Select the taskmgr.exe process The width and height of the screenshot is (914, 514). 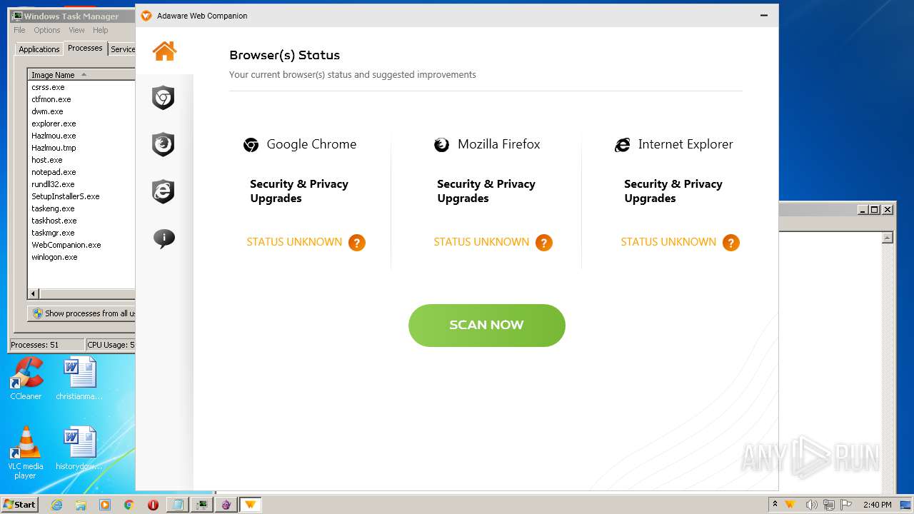click(x=53, y=233)
